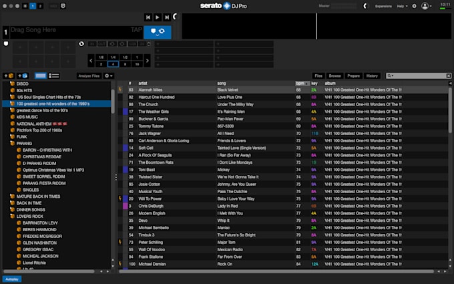This screenshot has width=454, height=284.
Task: Click the dimmed MIDI button
Action: click(53, 6)
